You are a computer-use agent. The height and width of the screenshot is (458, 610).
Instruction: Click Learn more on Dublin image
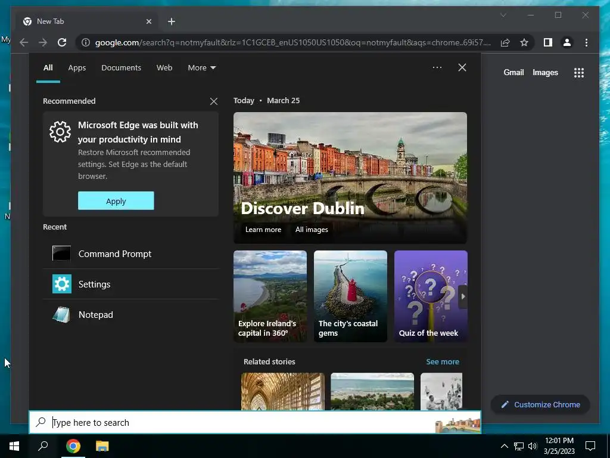click(x=263, y=230)
